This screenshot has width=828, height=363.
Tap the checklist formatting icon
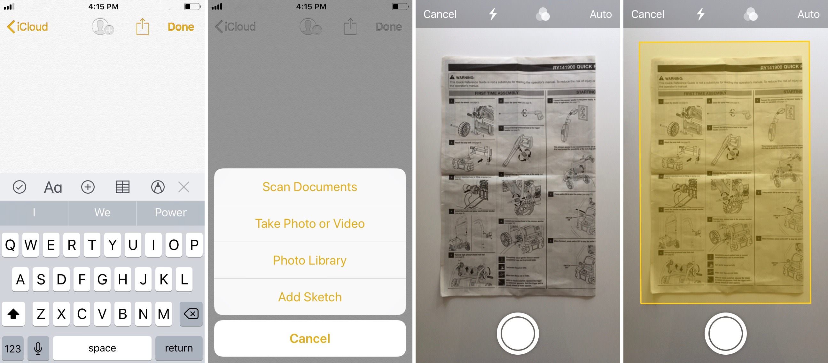19,187
